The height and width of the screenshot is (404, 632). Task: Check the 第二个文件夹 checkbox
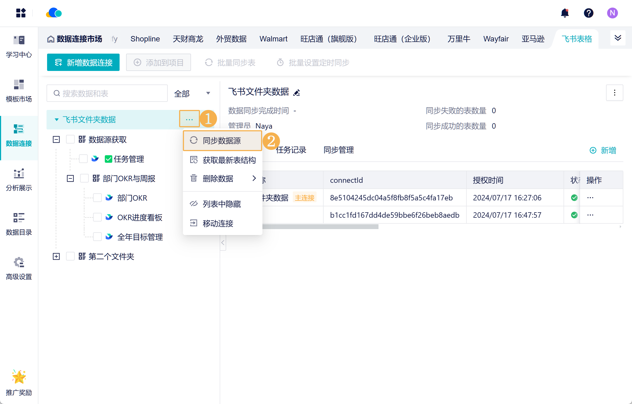[70, 256]
